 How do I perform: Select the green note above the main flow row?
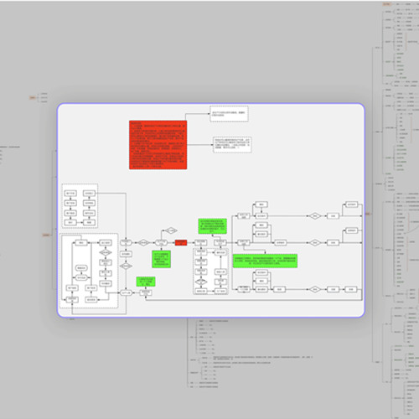pos(212,226)
